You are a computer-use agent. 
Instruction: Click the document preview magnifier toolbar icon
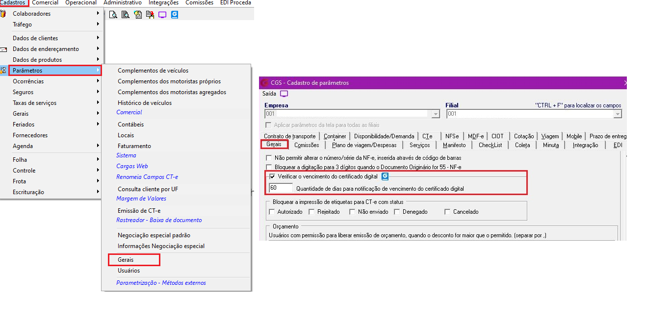click(x=113, y=15)
